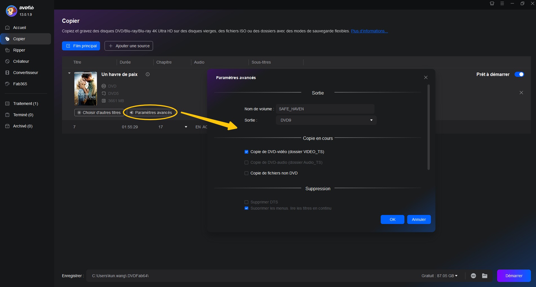Toggle the Prêt à démarrer switch
This screenshot has height=287, width=536.
[519, 74]
